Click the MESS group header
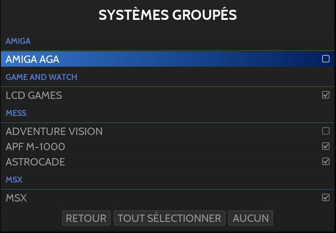The height and width of the screenshot is (233, 336). point(16,113)
